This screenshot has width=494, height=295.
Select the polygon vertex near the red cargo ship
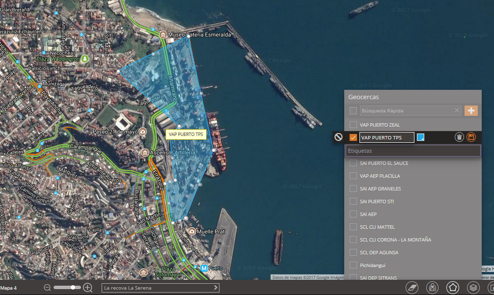214,150
